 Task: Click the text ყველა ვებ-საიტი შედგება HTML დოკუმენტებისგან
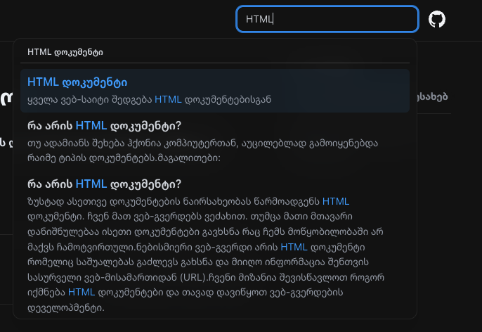point(150,100)
